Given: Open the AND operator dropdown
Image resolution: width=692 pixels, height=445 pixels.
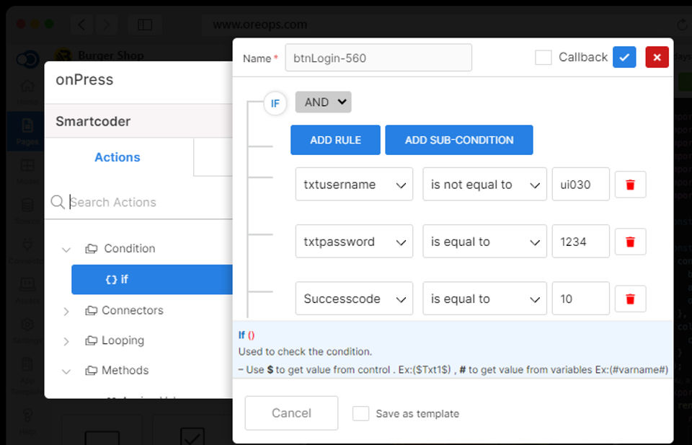Looking at the screenshot, I should point(323,102).
